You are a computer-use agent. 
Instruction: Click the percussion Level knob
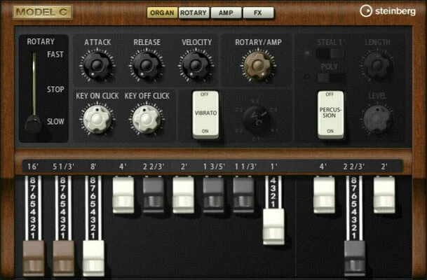[x=377, y=118]
